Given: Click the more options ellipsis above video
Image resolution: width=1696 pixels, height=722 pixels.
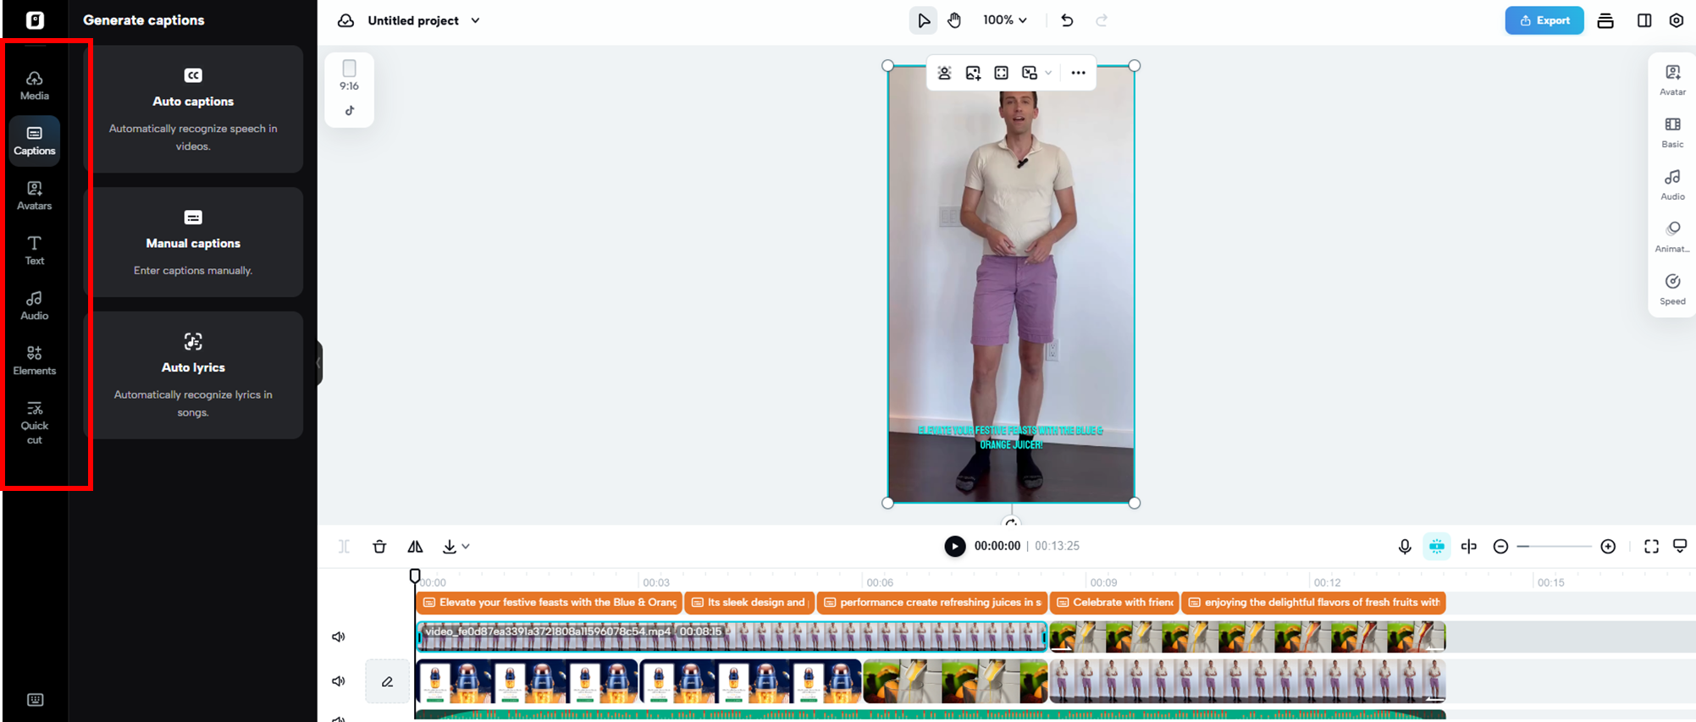Looking at the screenshot, I should tap(1078, 73).
